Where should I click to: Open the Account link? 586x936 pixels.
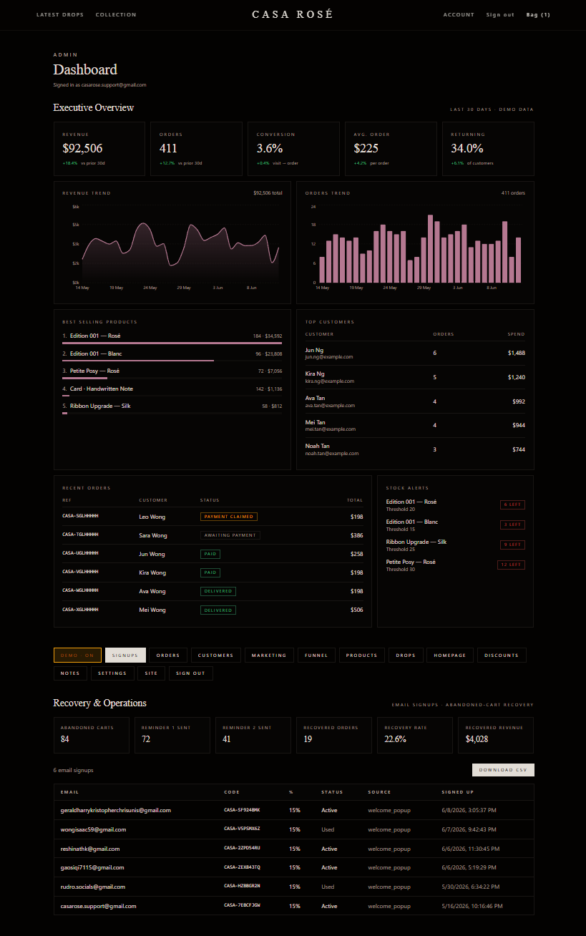point(459,14)
